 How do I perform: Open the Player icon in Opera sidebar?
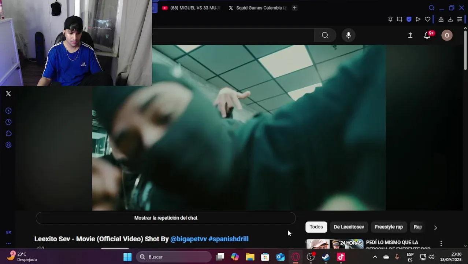(x=8, y=111)
